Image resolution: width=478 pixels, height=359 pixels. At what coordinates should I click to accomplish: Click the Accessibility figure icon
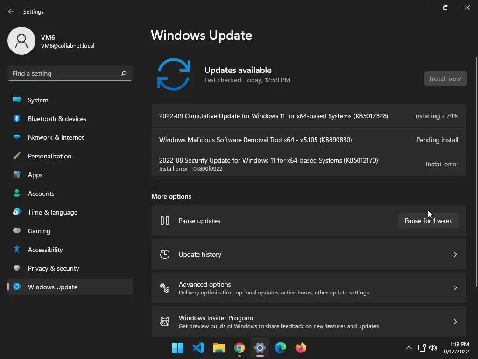[17, 250]
